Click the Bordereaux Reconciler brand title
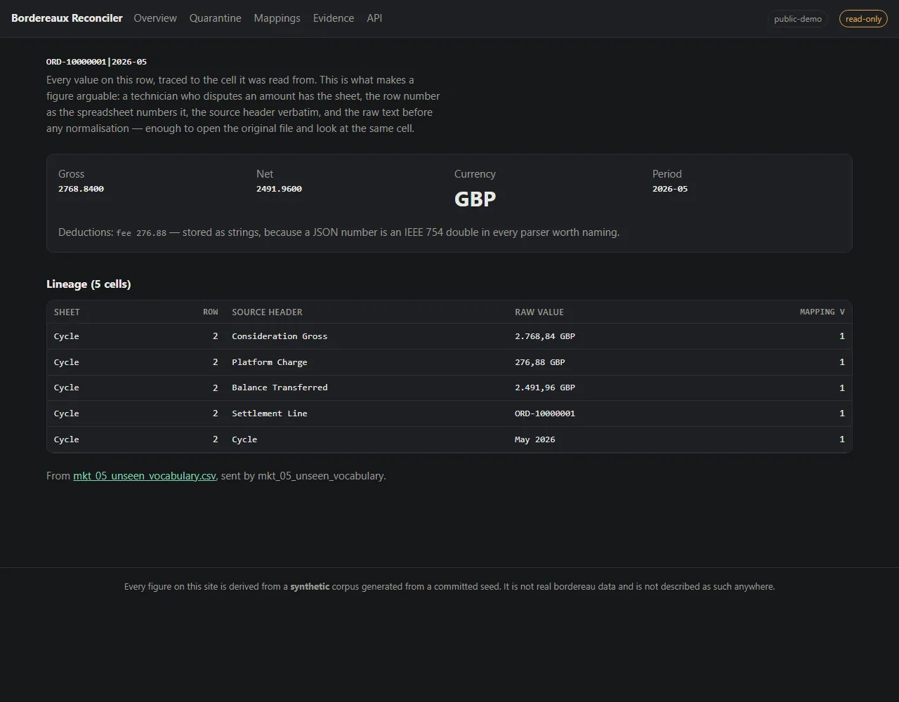 (x=67, y=18)
